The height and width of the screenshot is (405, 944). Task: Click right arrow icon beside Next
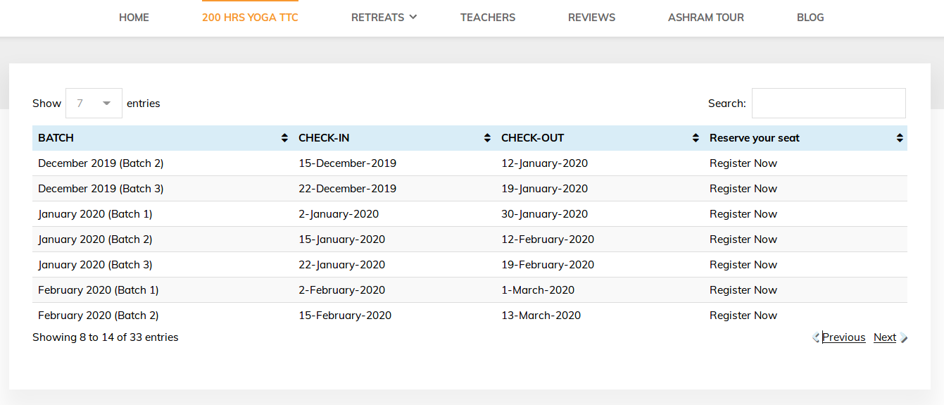point(904,337)
